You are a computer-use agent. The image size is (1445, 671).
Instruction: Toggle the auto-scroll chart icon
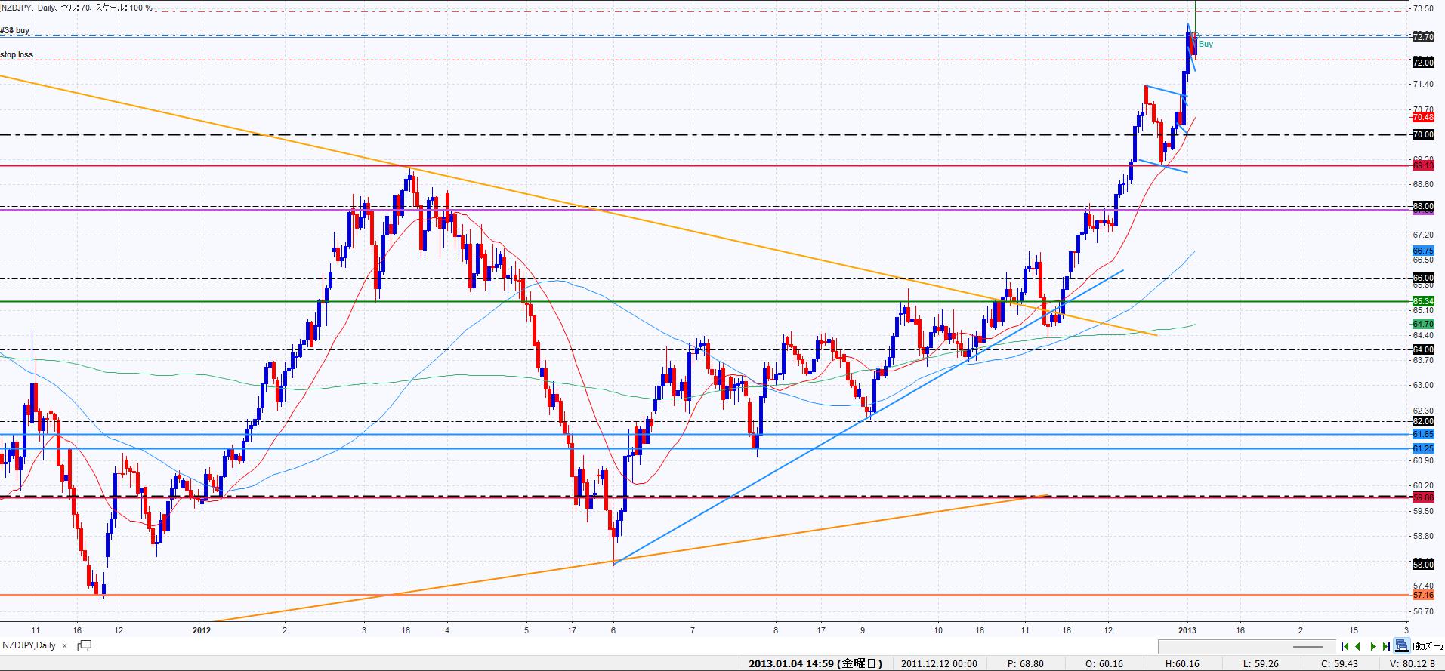point(1402,646)
